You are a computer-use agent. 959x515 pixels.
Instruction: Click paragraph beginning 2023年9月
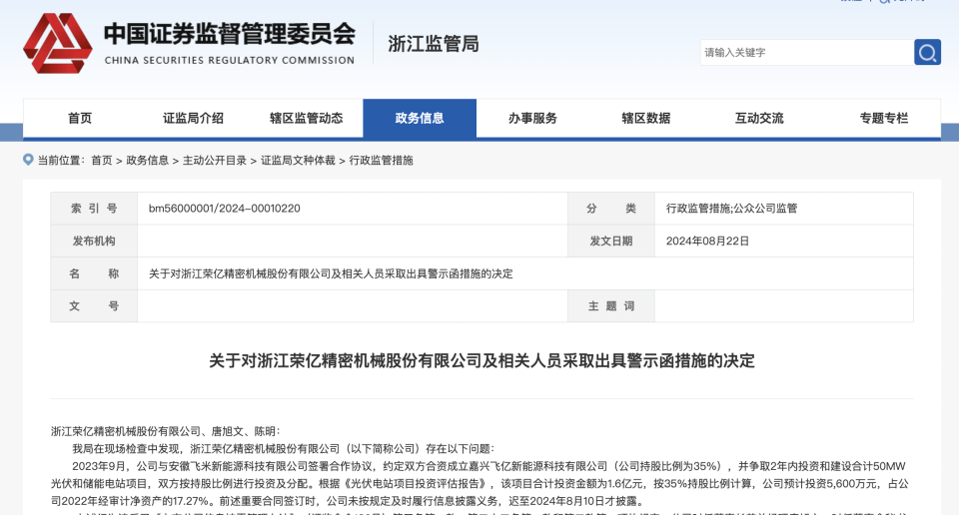coord(479,483)
